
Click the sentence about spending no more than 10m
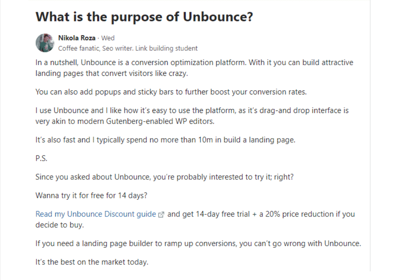click(x=165, y=140)
